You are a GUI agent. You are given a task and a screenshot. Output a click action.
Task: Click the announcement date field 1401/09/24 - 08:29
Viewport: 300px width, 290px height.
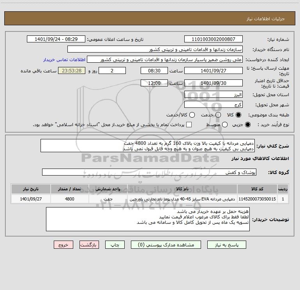click(56, 39)
